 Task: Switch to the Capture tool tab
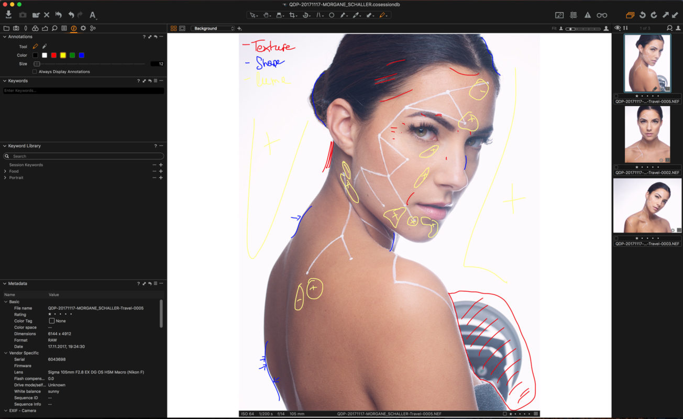(x=16, y=28)
